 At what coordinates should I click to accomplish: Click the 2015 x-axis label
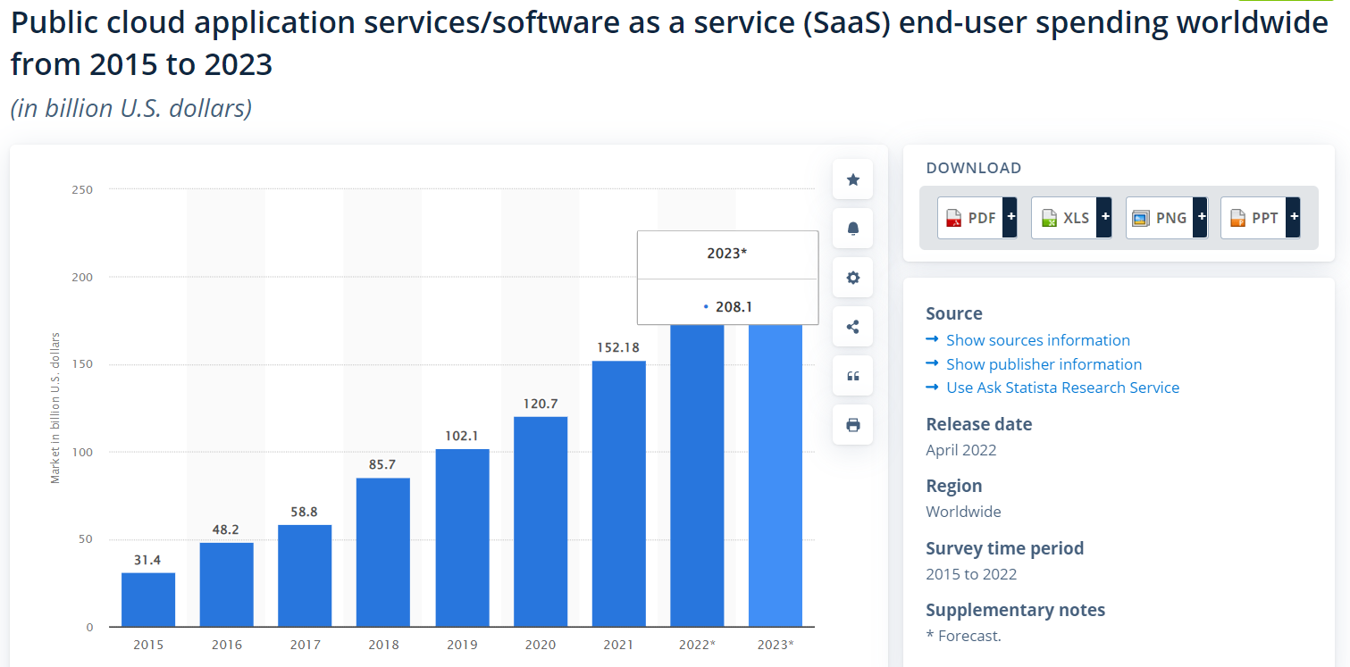tap(148, 645)
